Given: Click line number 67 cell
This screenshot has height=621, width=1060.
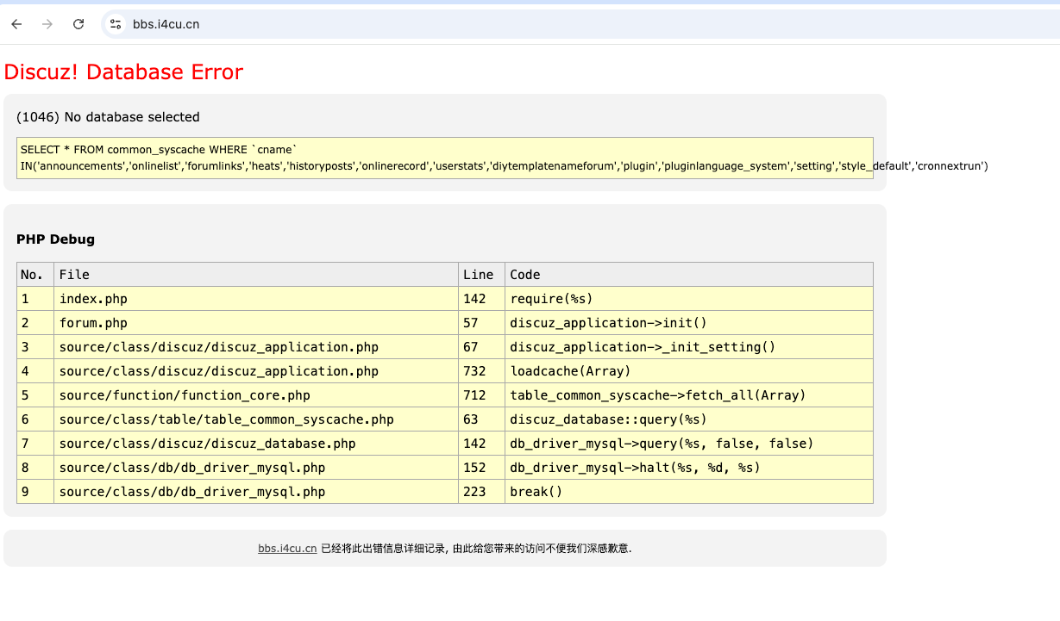Looking at the screenshot, I should [x=481, y=347].
